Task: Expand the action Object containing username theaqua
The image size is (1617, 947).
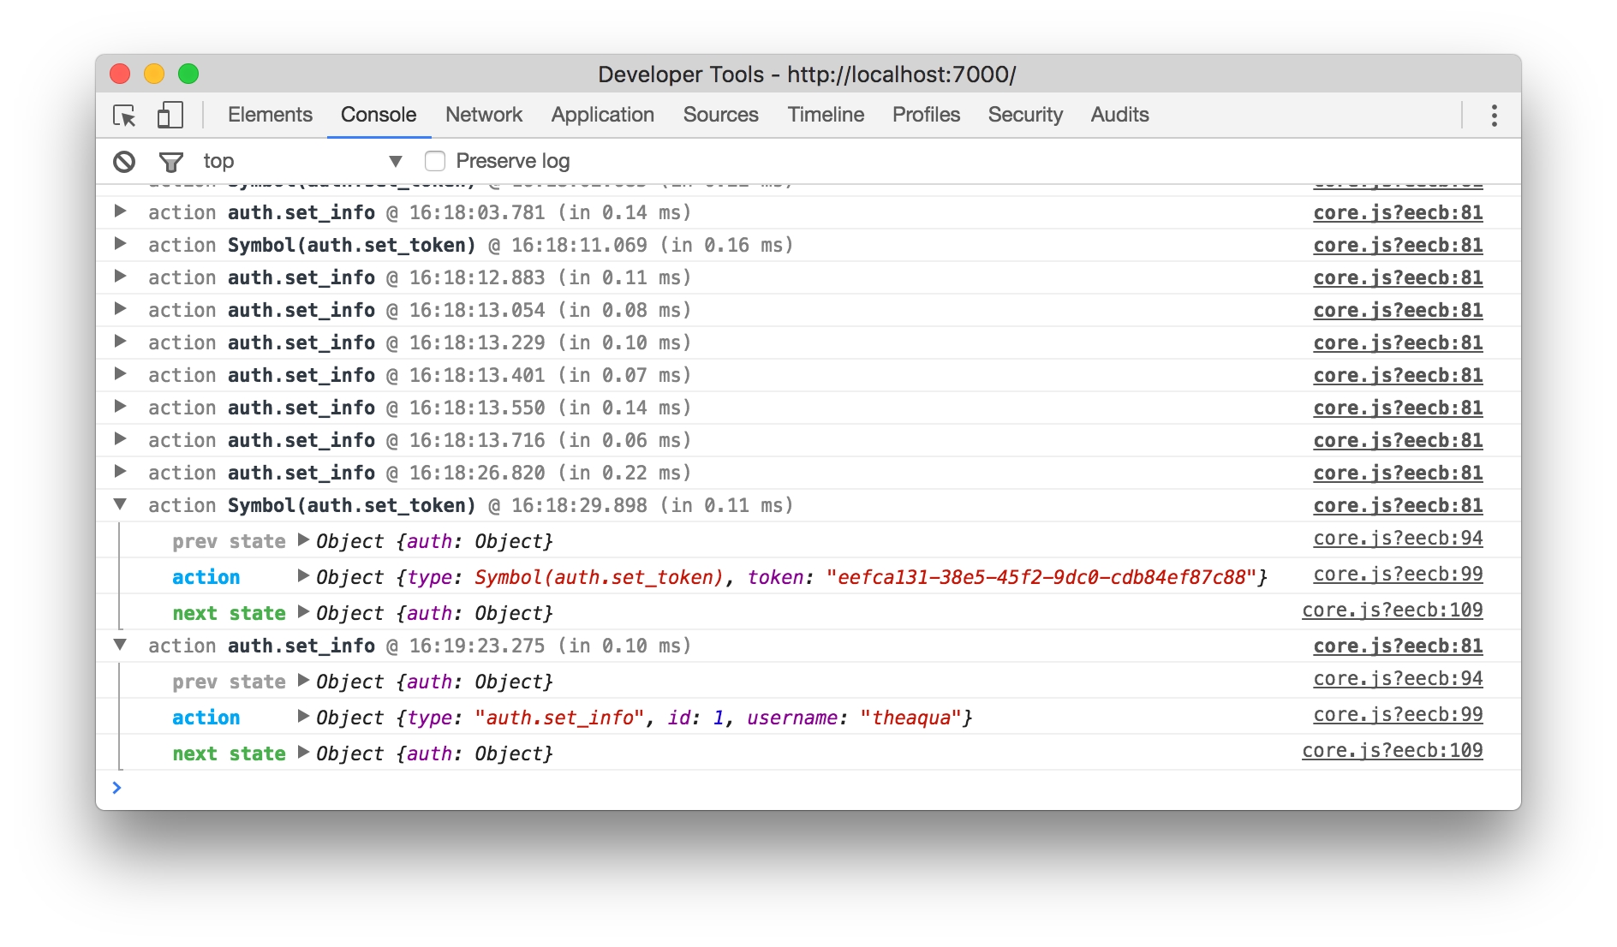Action: 303,717
